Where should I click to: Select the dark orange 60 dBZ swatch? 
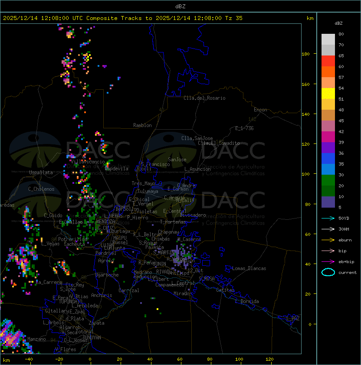tap(328, 72)
